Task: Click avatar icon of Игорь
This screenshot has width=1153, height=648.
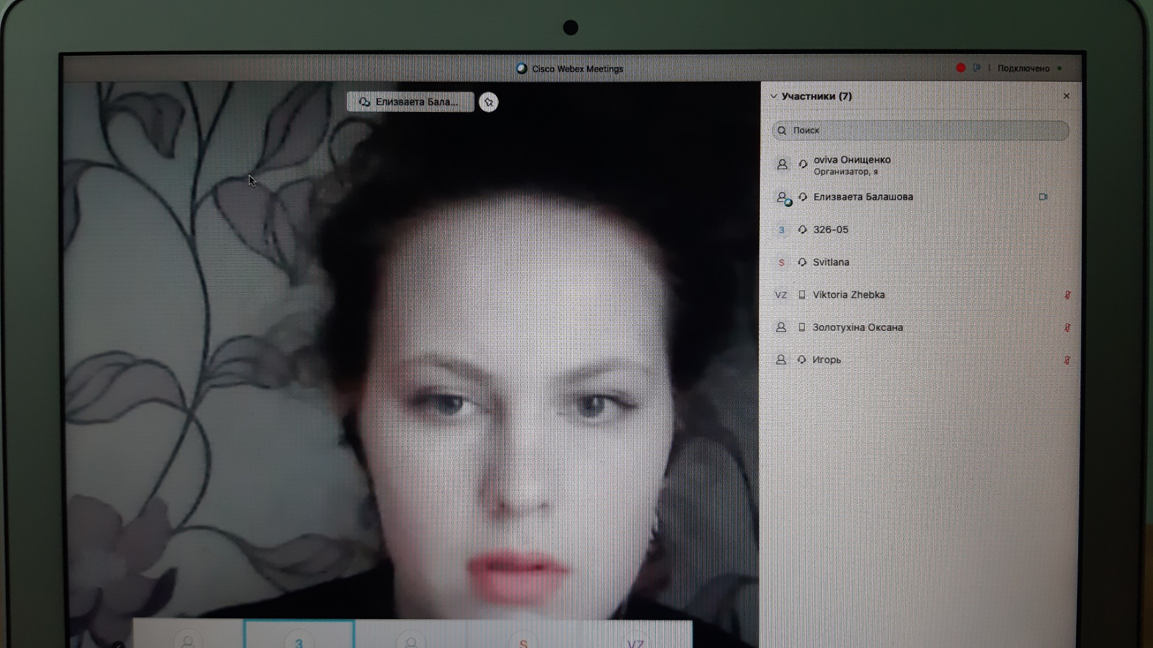Action: (781, 360)
